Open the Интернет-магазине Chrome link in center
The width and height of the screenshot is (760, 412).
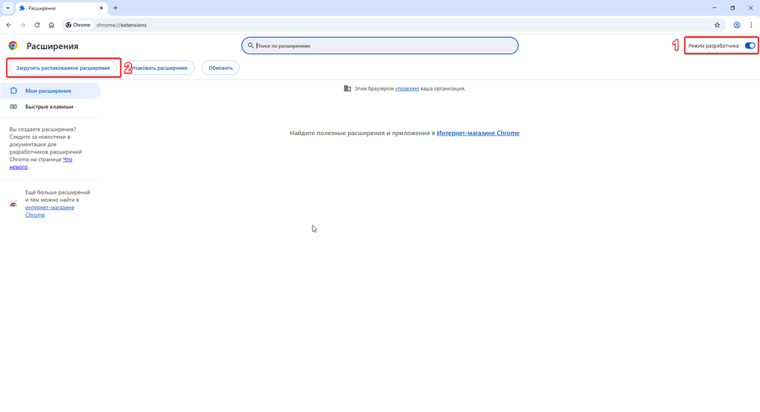(478, 133)
